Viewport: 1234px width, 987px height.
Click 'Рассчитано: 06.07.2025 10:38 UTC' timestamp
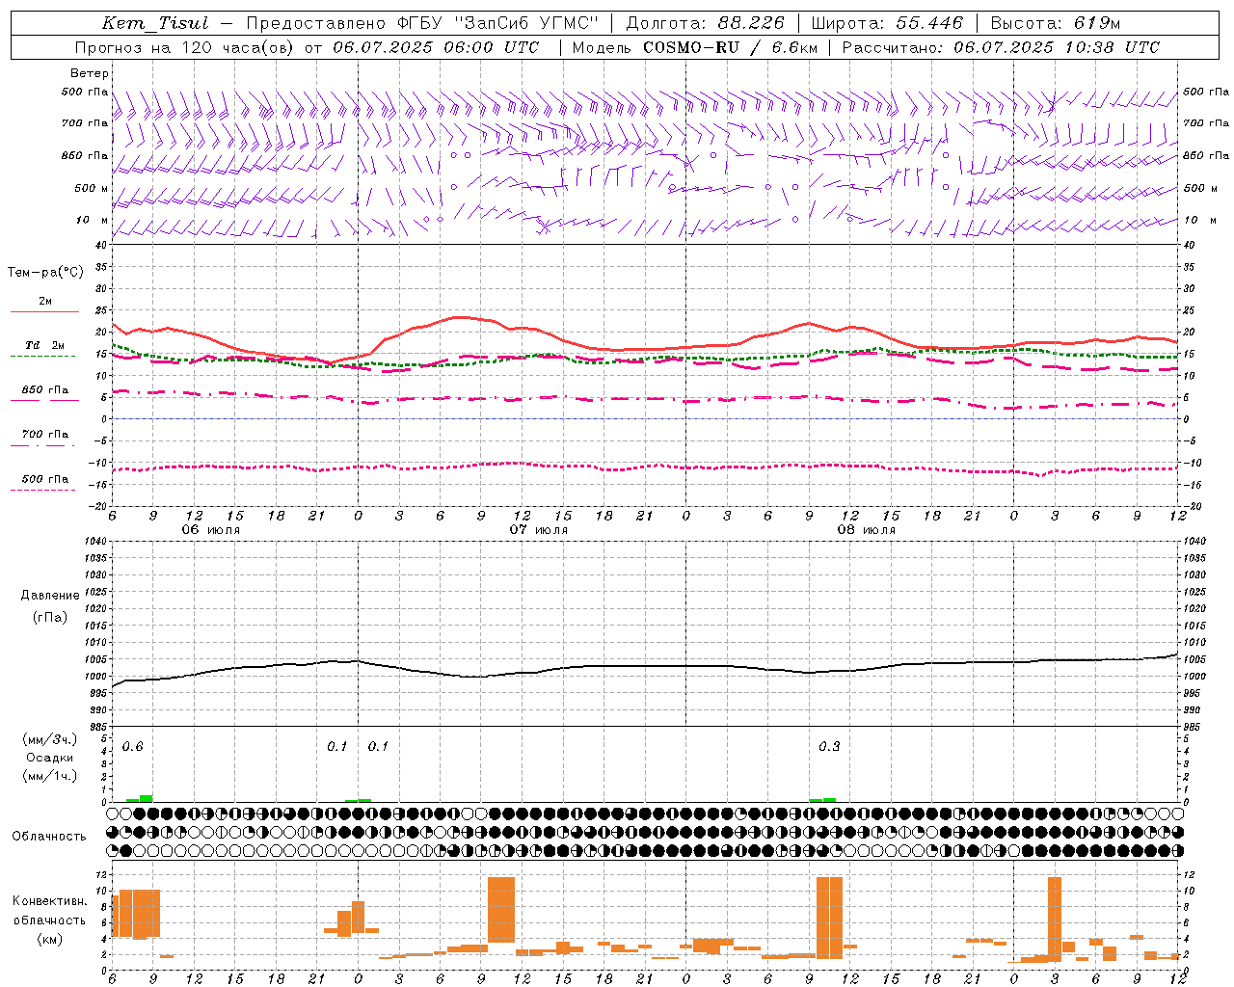tap(1001, 47)
